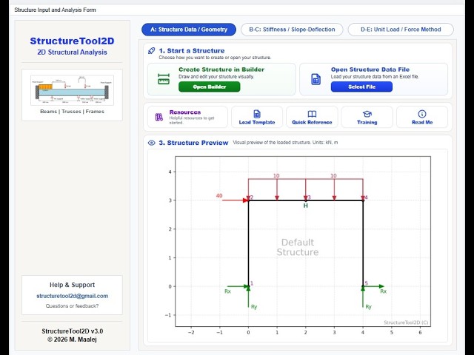Click the '2D Structural Analysis' subtitle

click(72, 53)
